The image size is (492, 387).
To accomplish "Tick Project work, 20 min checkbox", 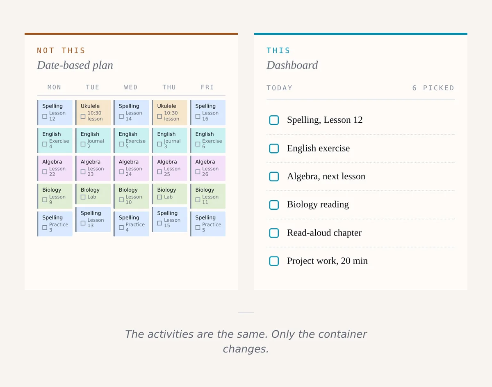I will 274,261.
